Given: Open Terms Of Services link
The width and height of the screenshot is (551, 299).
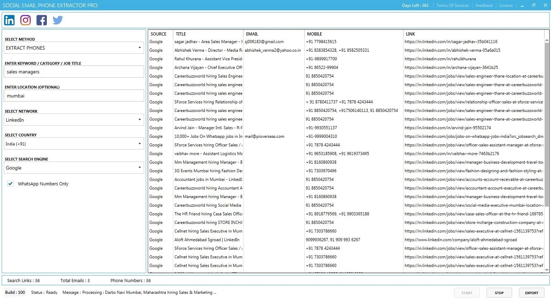Looking at the screenshot, I should 453,6.
